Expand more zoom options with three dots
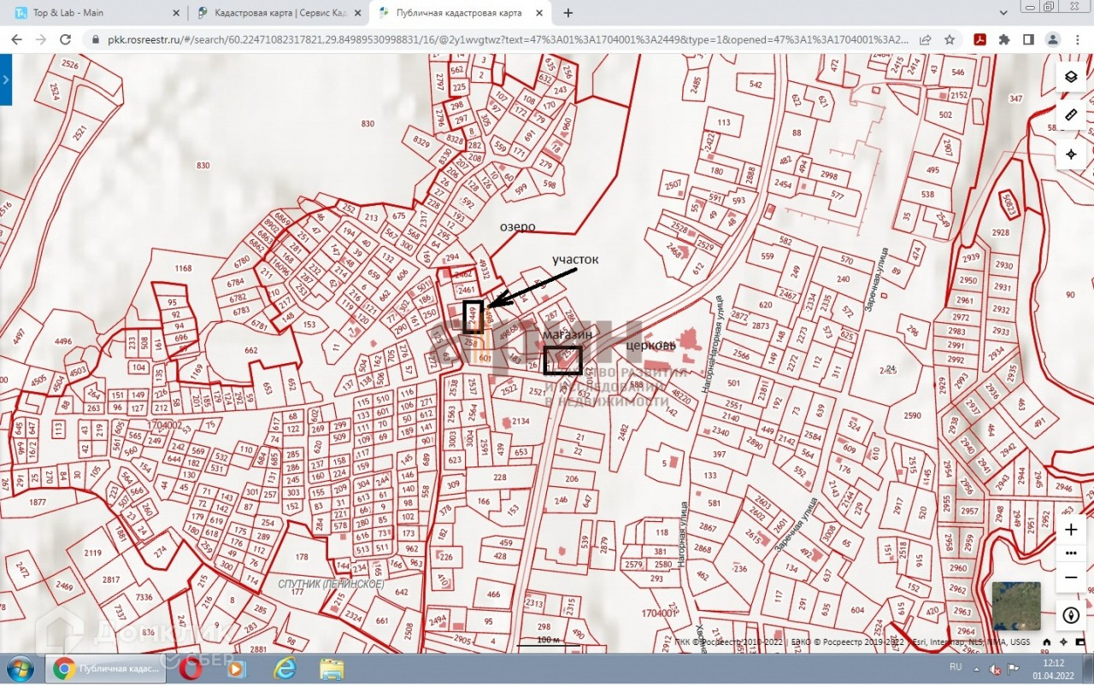 (x=1070, y=553)
